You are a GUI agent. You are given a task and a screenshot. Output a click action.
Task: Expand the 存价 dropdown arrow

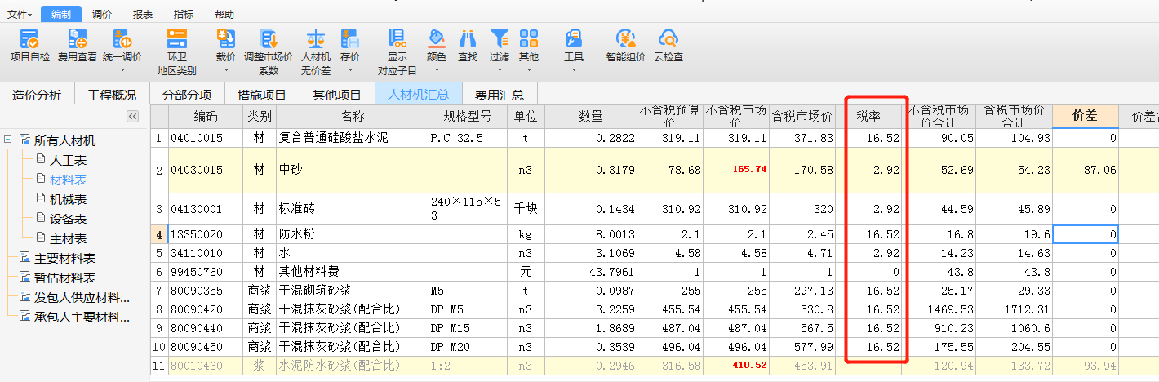coord(350,70)
